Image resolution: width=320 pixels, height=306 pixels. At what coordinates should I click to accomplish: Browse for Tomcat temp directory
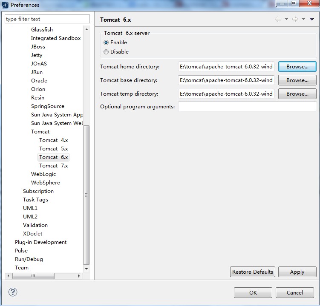297,94
